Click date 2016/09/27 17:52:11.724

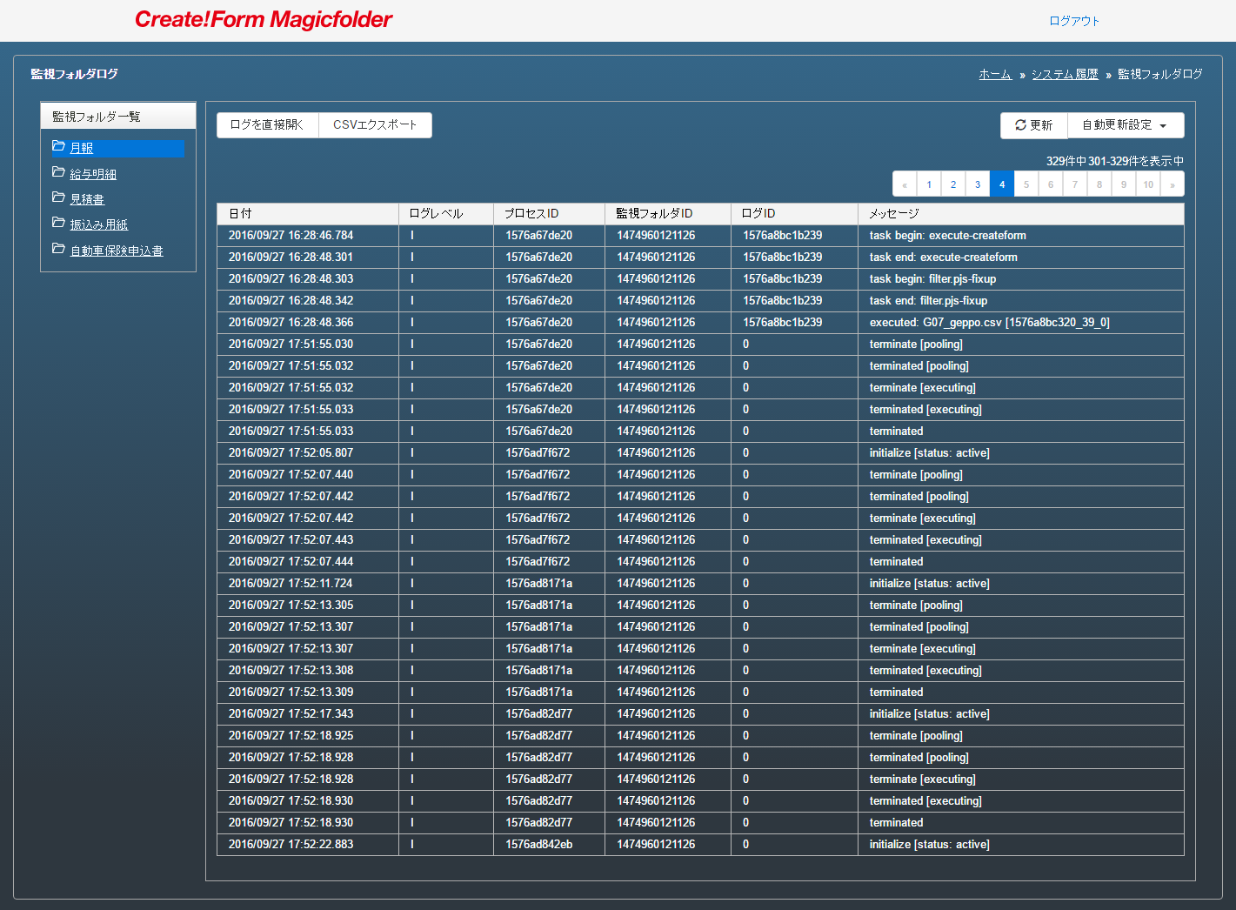[291, 583]
